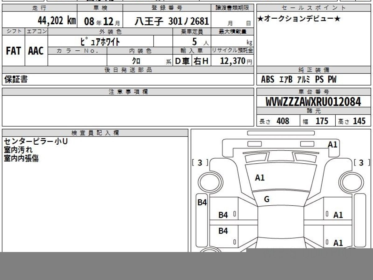The image size is (373, 280).
Task: Click the left [ 3 ] tire rating
Action: tap(200, 162)
